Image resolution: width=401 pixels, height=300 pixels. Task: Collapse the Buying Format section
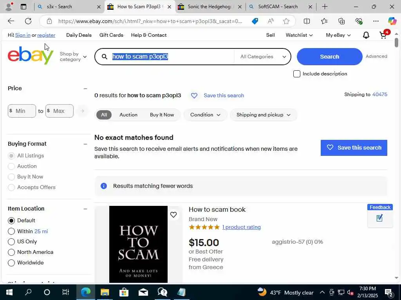[85, 144]
